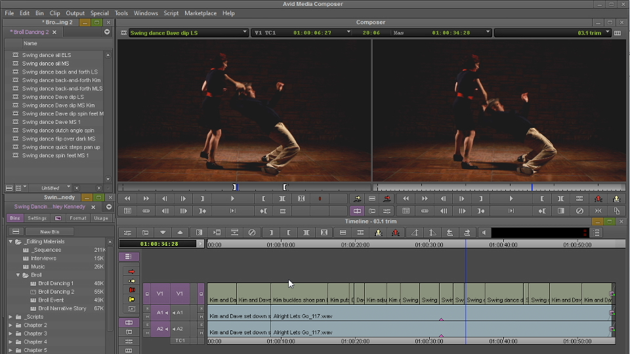Select the red Overwrite Trim tool
630x354 pixels.
131,290
